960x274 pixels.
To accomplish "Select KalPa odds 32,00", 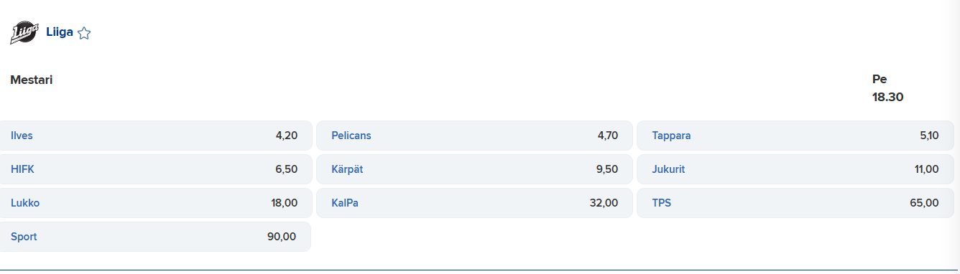I will [474, 203].
